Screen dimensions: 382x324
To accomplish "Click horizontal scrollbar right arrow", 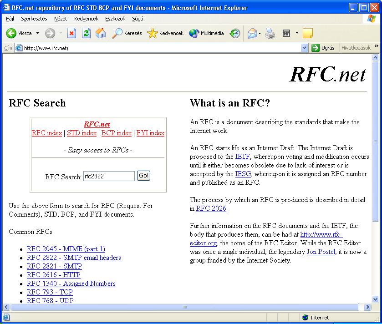I will tap(367, 307).
